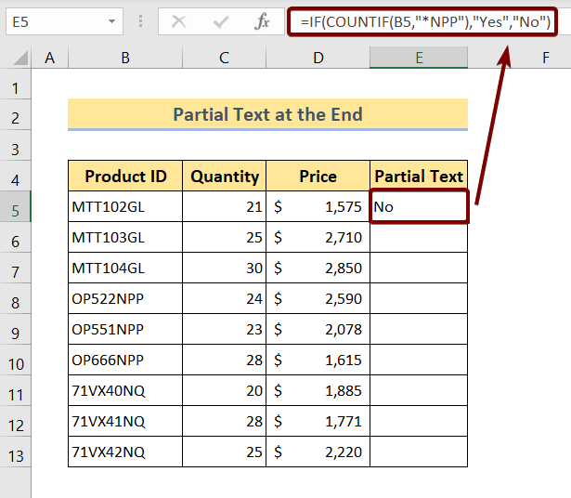Click the Enter checkmark icon in formula bar

click(220, 20)
